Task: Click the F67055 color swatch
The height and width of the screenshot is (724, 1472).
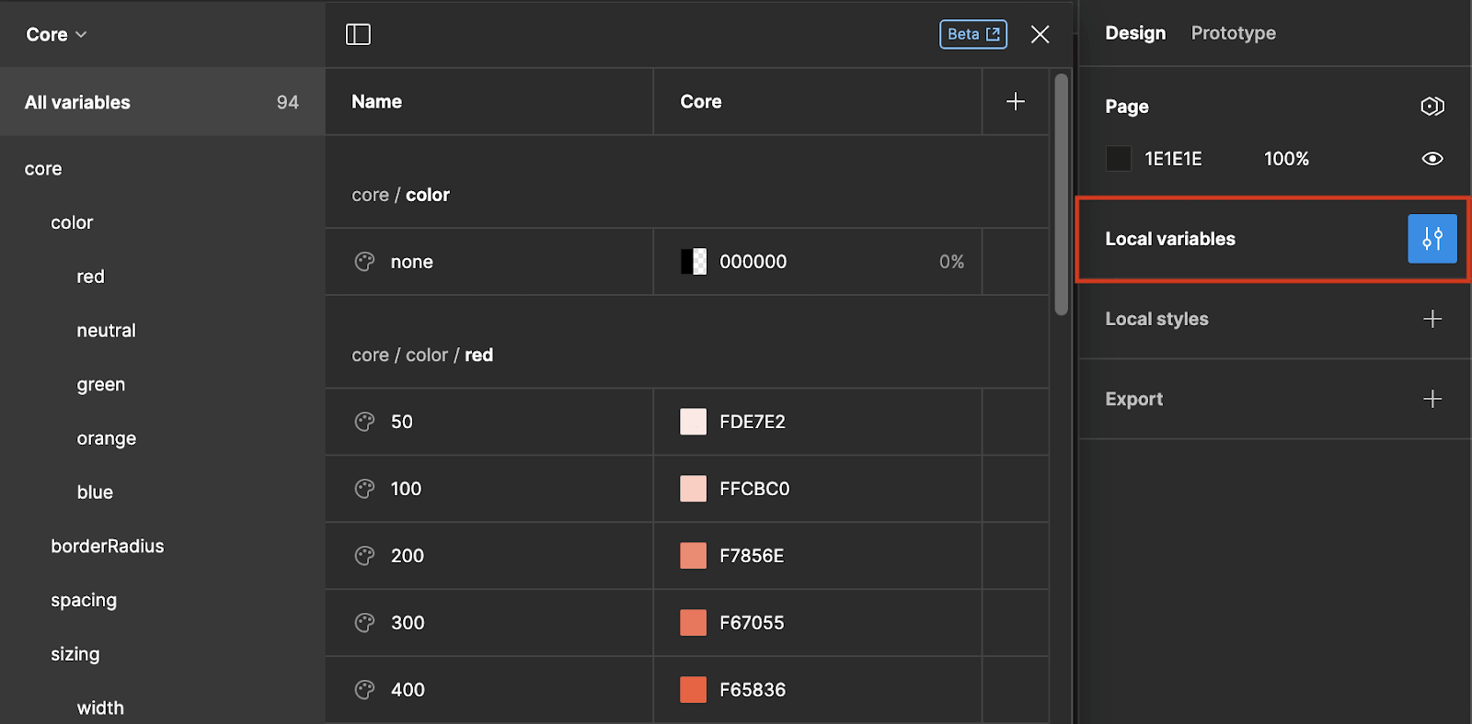Action: click(694, 623)
